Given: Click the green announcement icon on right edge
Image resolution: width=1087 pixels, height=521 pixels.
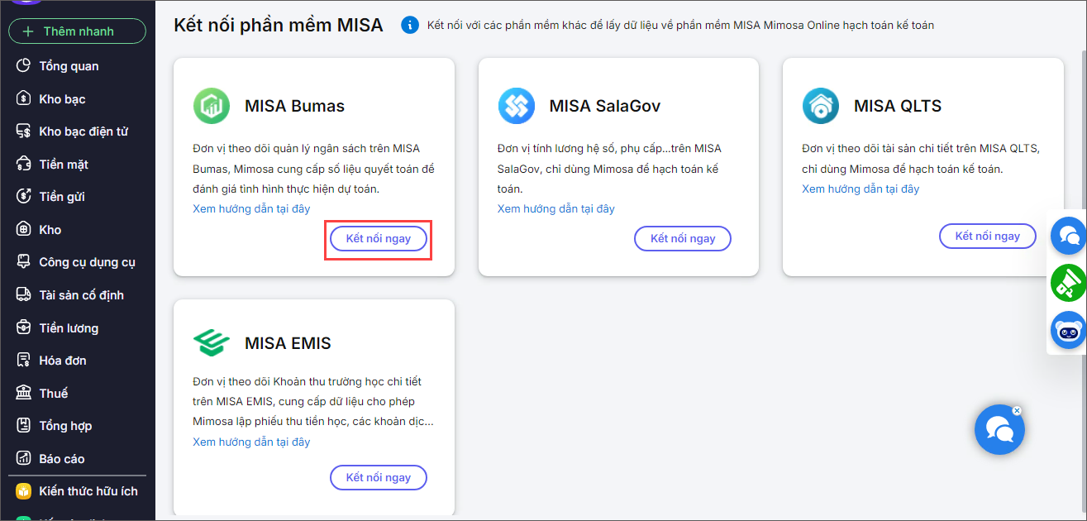Looking at the screenshot, I should (x=1067, y=284).
